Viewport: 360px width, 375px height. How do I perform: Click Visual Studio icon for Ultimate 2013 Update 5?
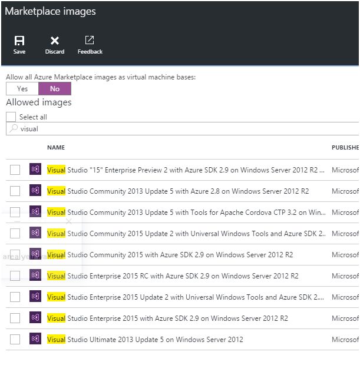pyautogui.click(x=35, y=339)
